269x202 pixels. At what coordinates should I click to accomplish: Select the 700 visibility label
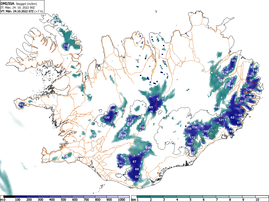[x=94, y=135]
